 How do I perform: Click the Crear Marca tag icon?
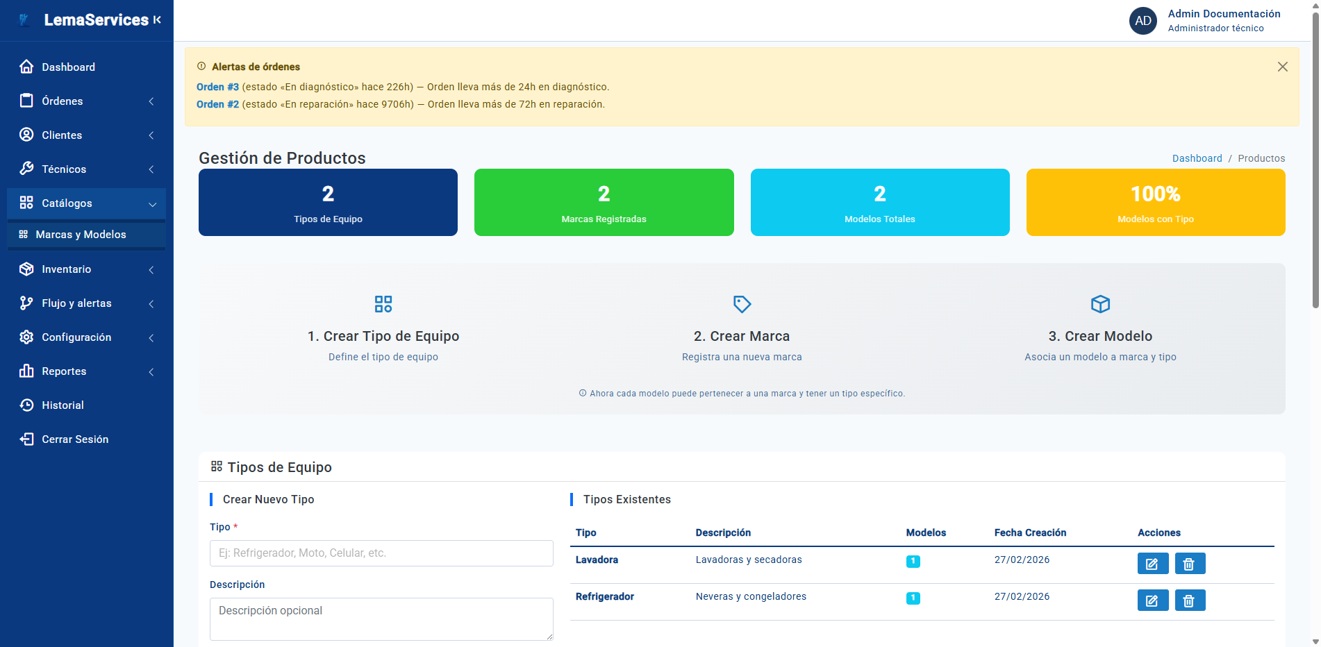742,304
